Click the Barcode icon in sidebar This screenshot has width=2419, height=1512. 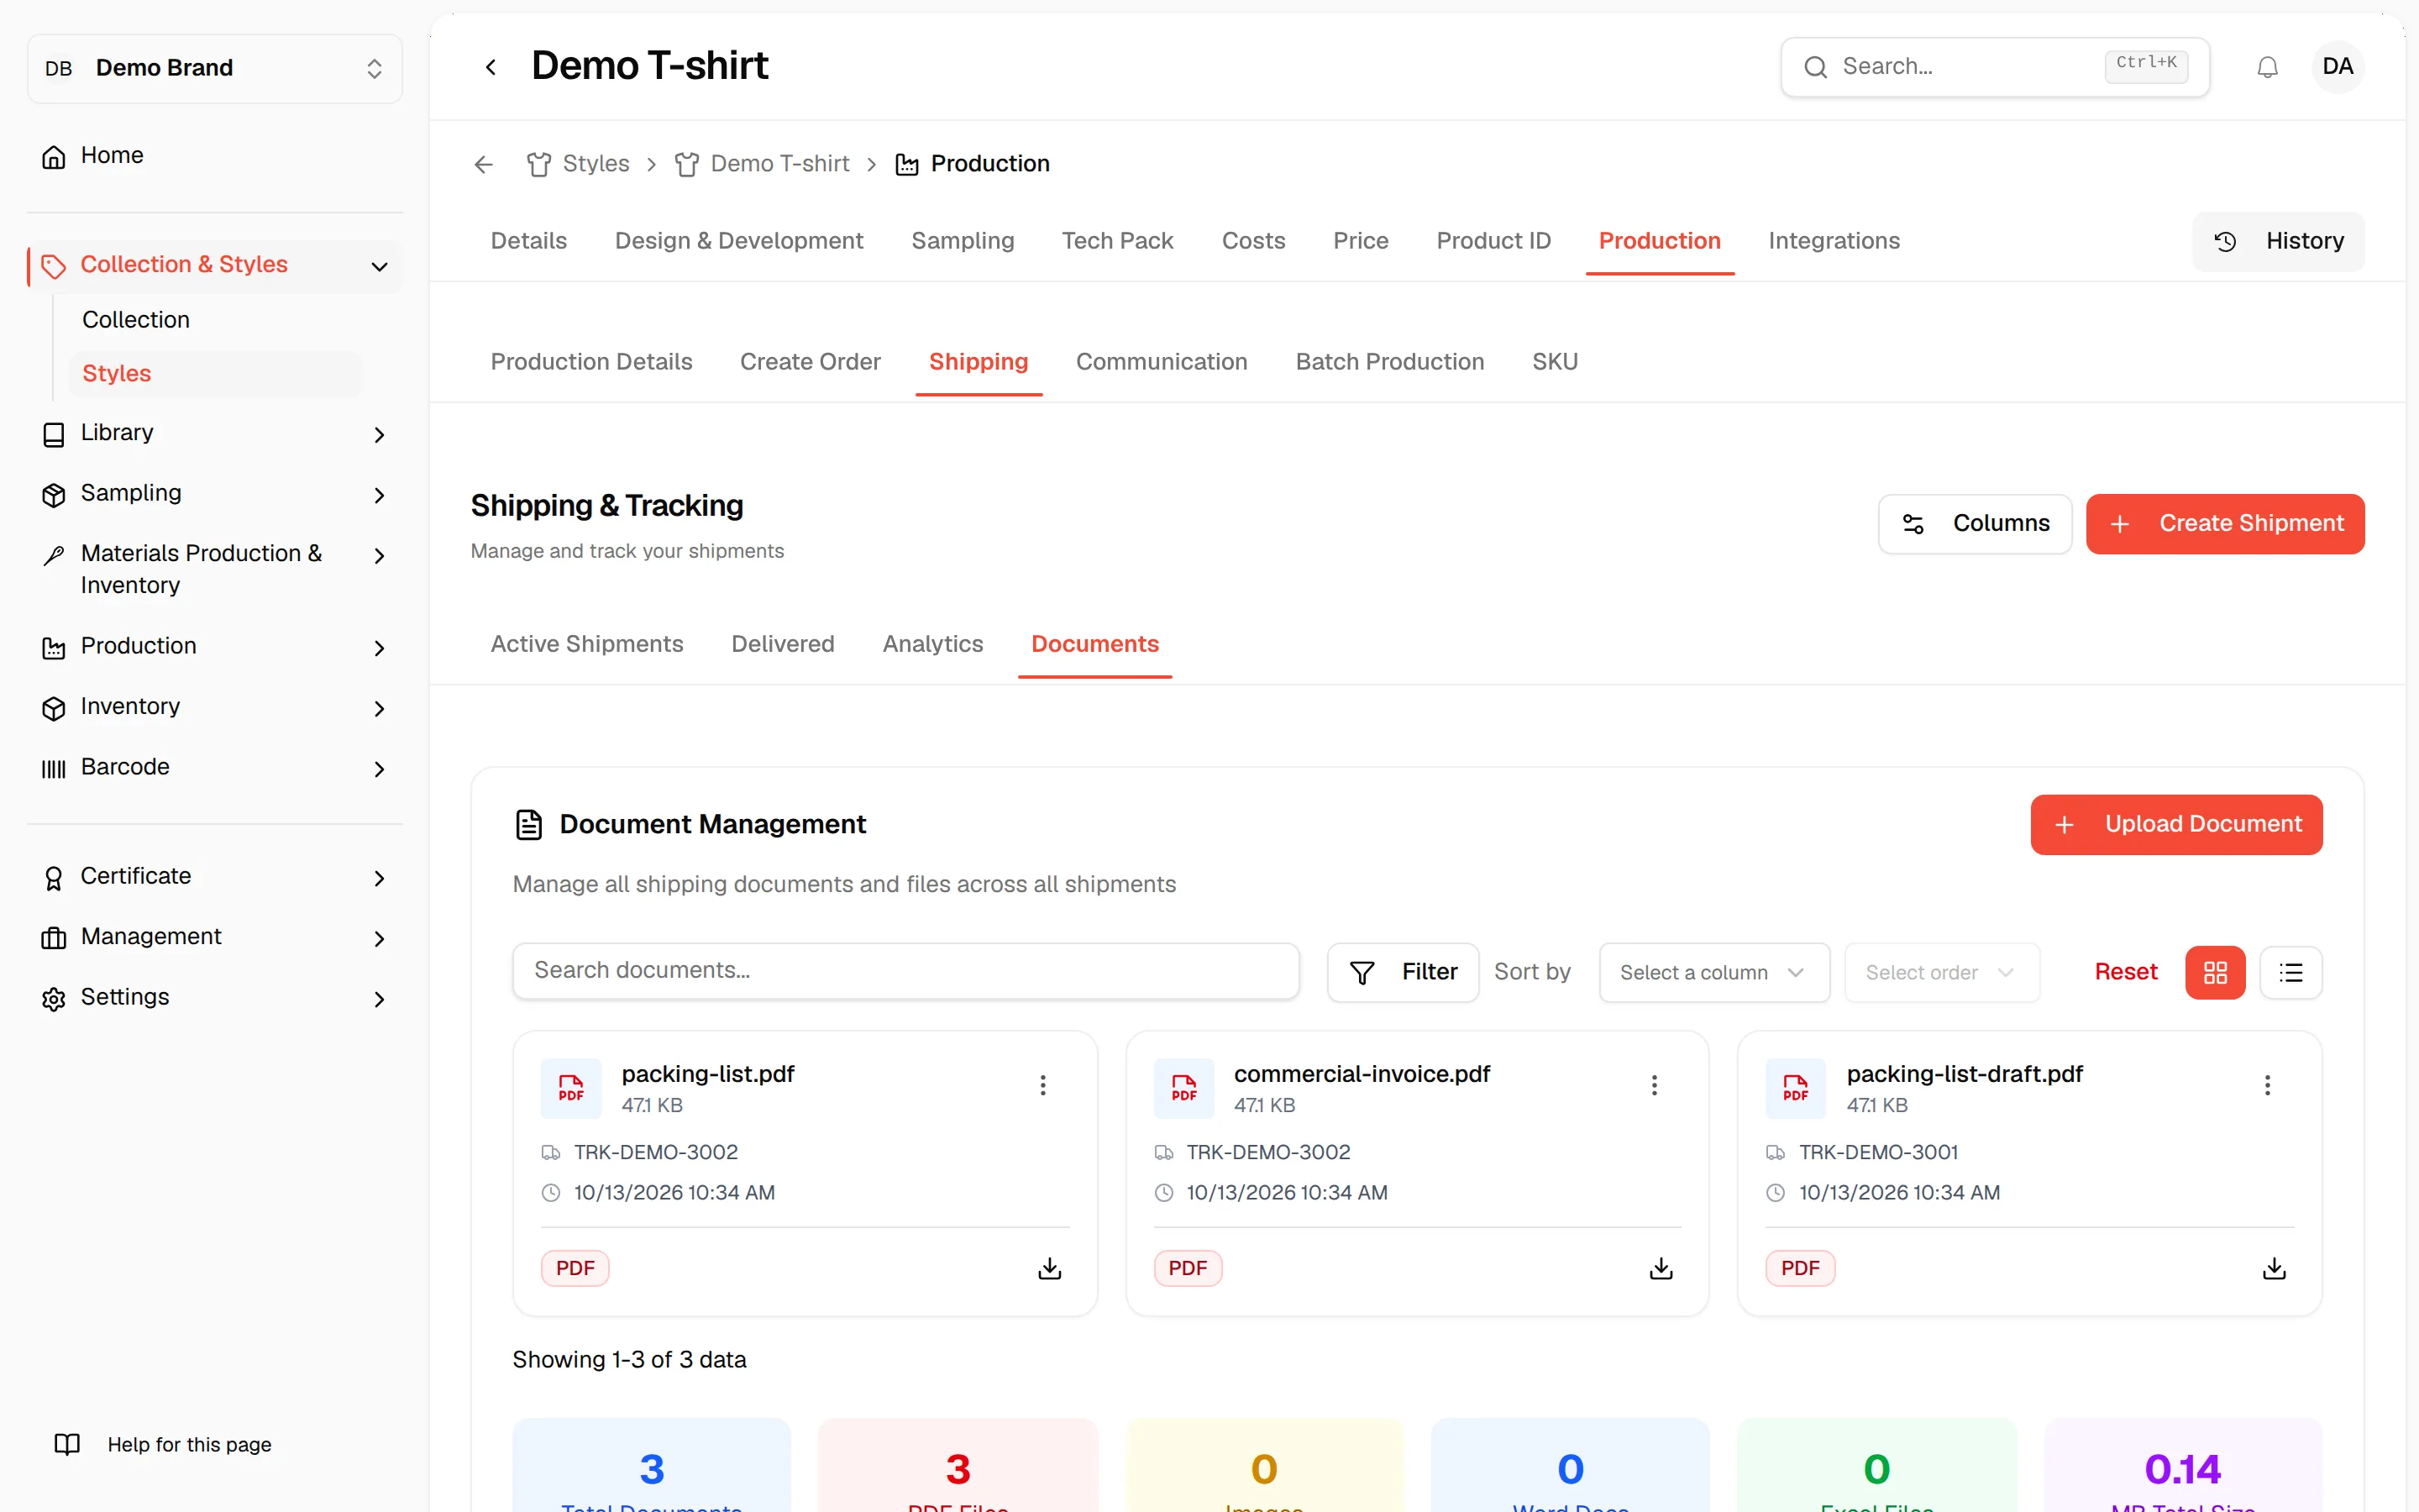(54, 768)
